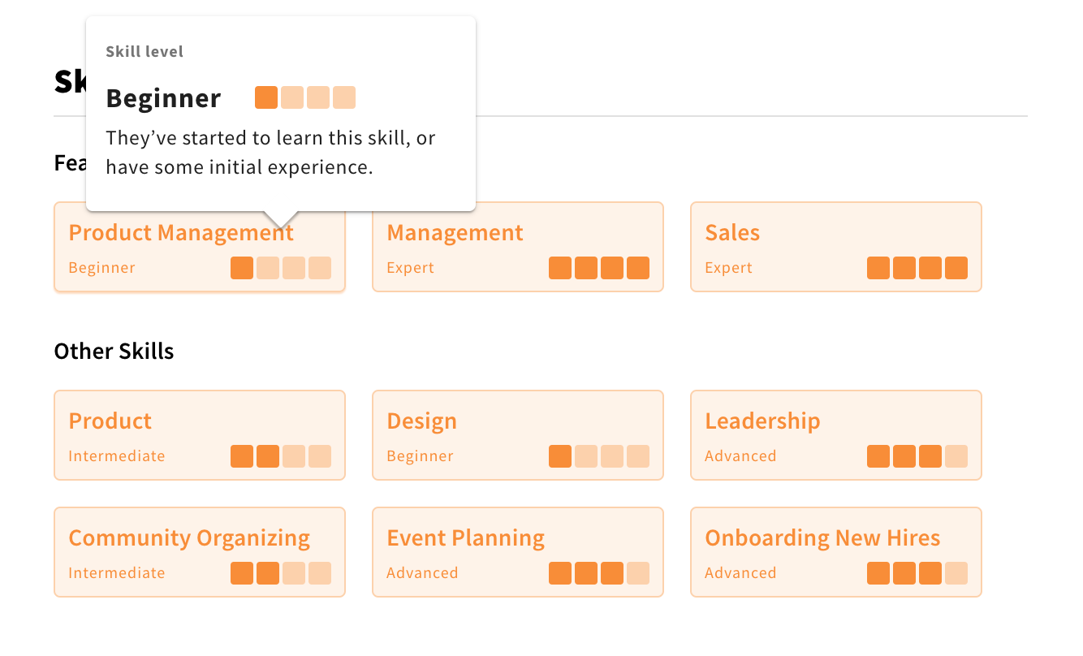
Task: Expand the Featured skills section heading
Action: 69,162
